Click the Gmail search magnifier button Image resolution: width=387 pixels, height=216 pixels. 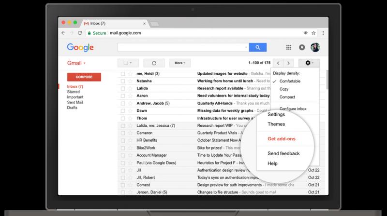258,47
